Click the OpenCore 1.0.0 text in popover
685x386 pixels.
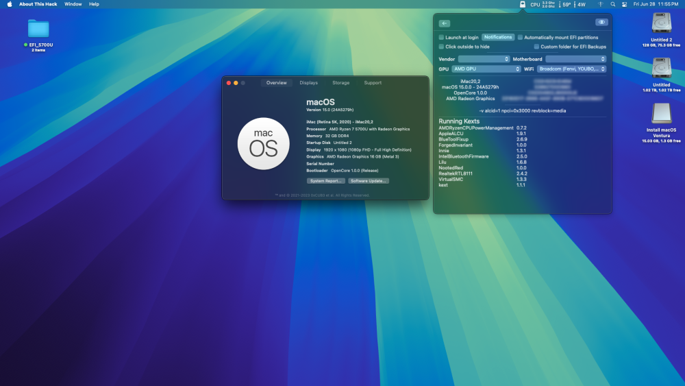tap(470, 93)
